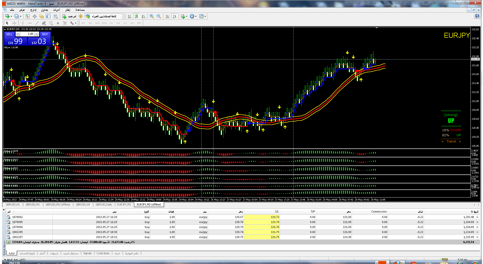This screenshot has width=483, height=264.
Task: Select the Fibonacci Retracement tool
Action: pyautogui.click(x=51, y=23)
